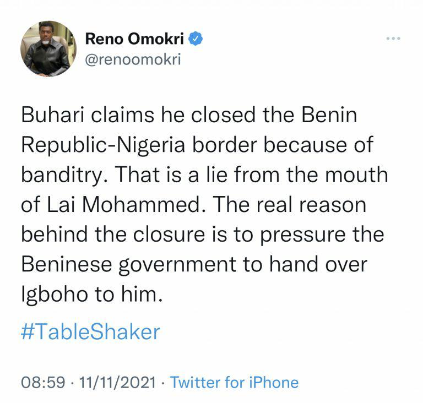Image resolution: width=423 pixels, height=403 pixels.
Task: Click Reno Omokri's profile picture
Action: point(49,49)
